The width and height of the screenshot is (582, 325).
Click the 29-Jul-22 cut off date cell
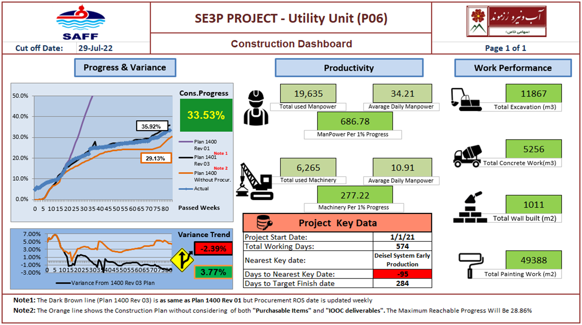96,48
